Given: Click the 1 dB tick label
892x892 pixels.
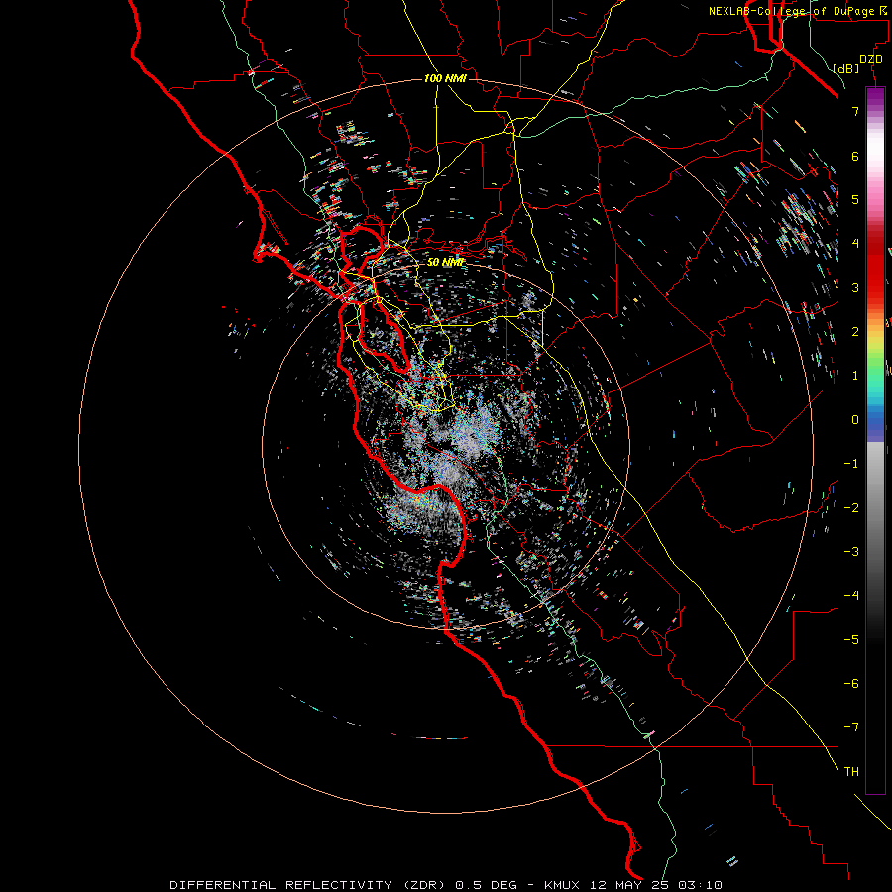Looking at the screenshot, I should coord(855,376).
